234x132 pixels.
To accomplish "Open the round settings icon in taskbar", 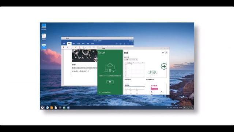I will [60, 107].
